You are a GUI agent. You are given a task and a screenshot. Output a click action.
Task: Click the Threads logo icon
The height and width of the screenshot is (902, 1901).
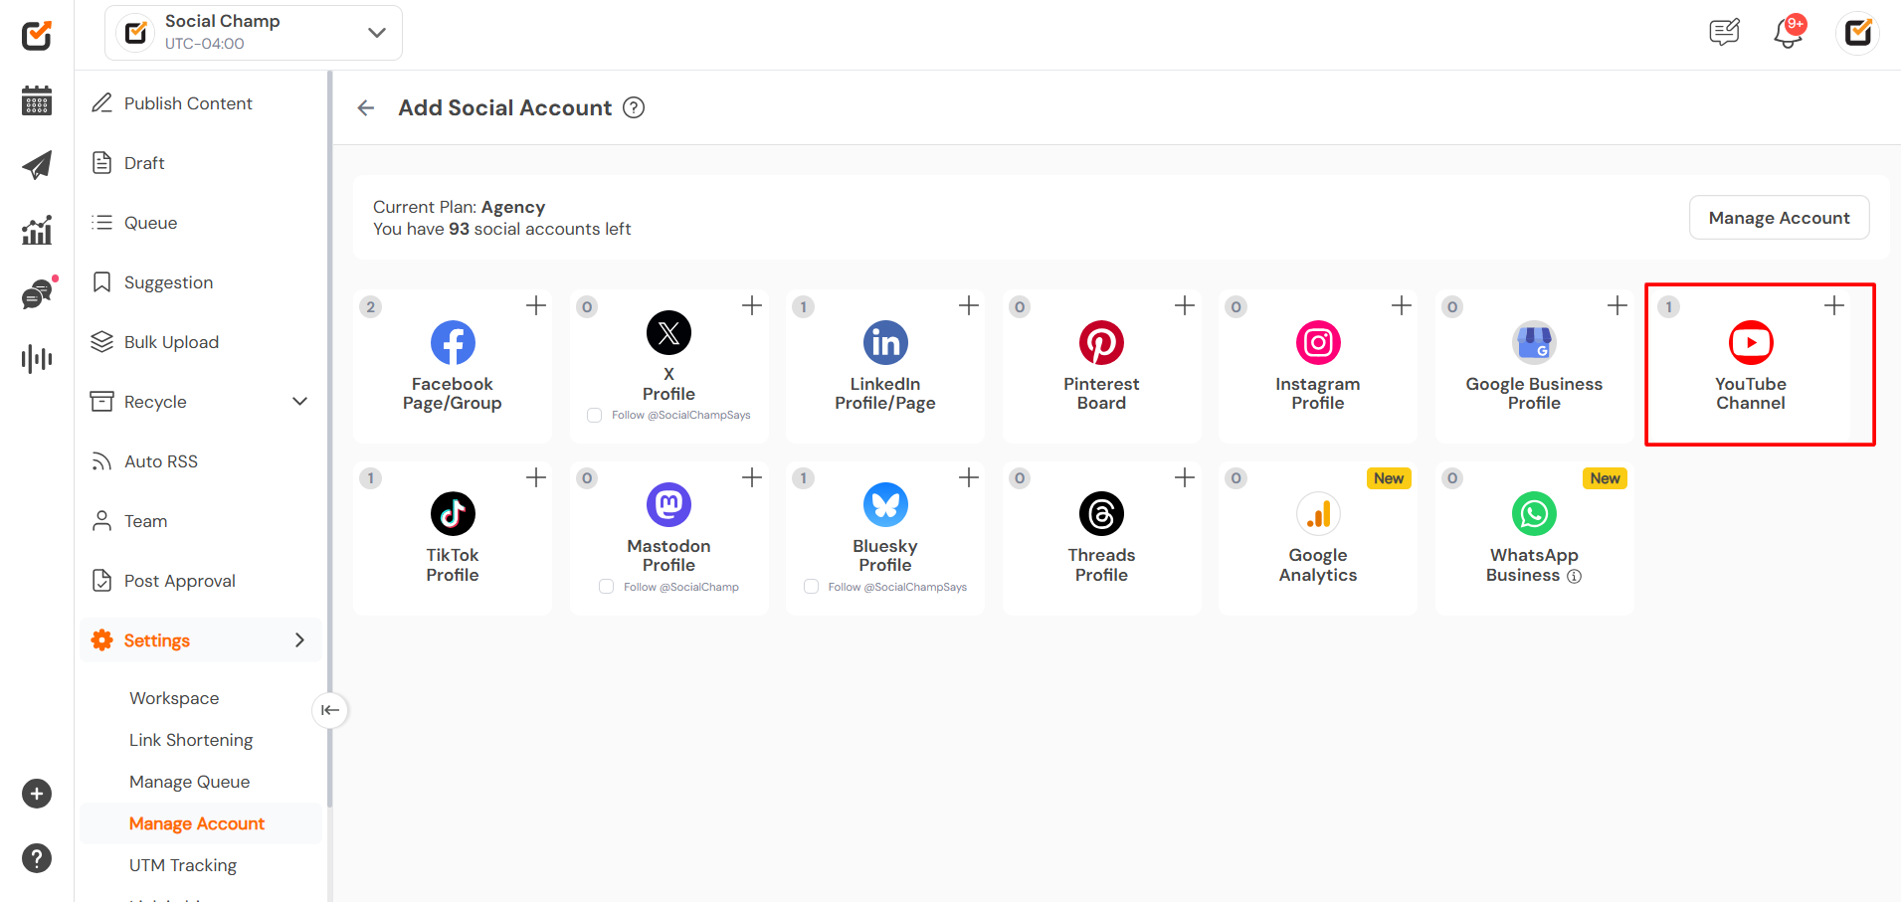click(1101, 514)
